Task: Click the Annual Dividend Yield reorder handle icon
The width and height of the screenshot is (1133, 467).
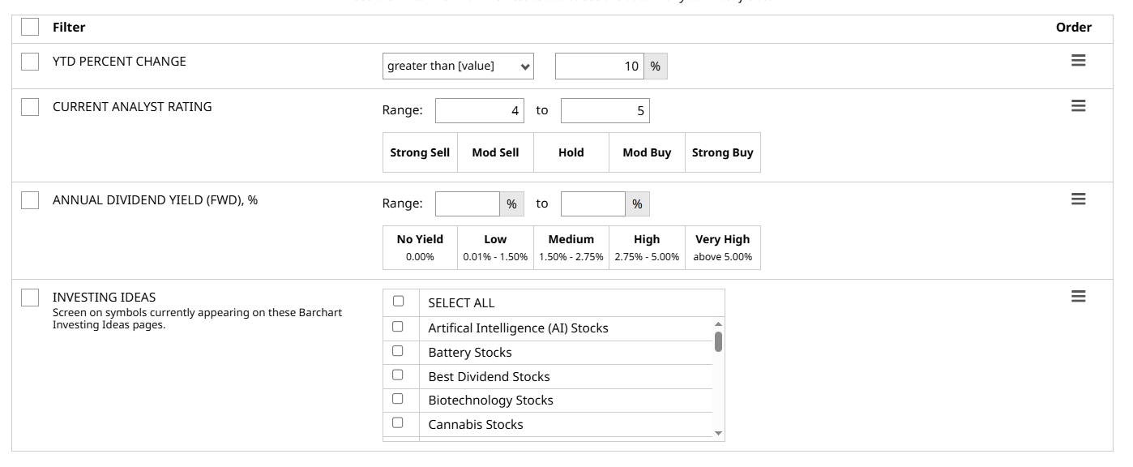Action: coord(1078,199)
